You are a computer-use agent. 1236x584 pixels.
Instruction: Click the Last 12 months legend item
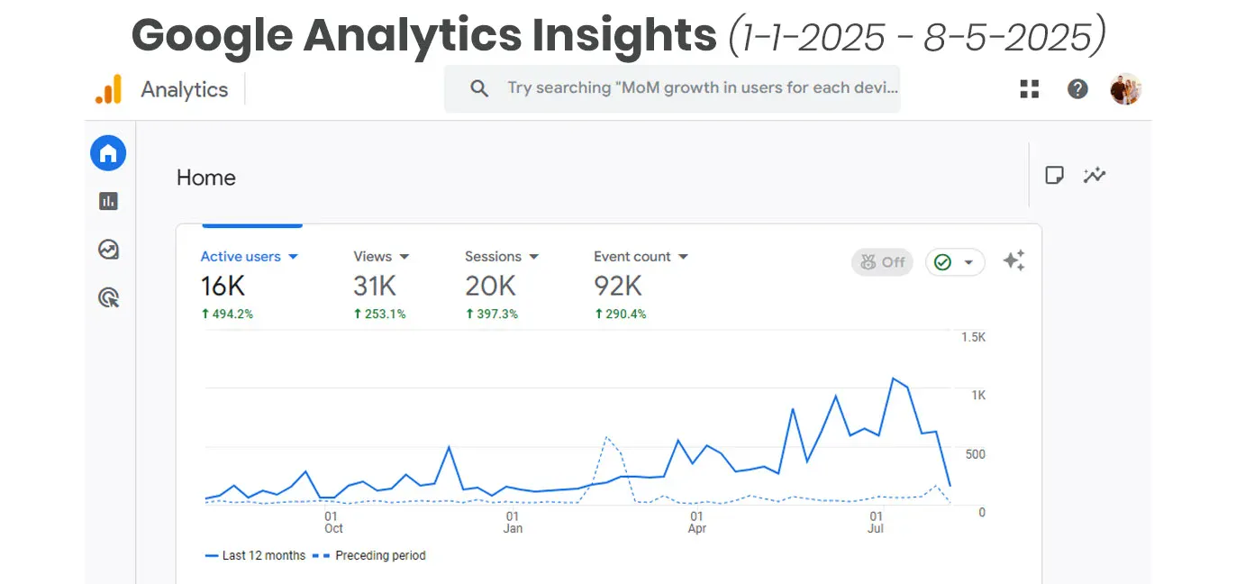pos(256,555)
